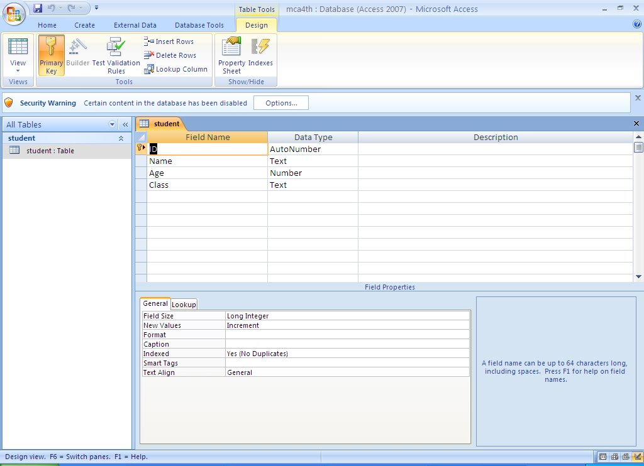The image size is (644, 466).
Task: Open the Database Tools tab
Action: coord(199,25)
